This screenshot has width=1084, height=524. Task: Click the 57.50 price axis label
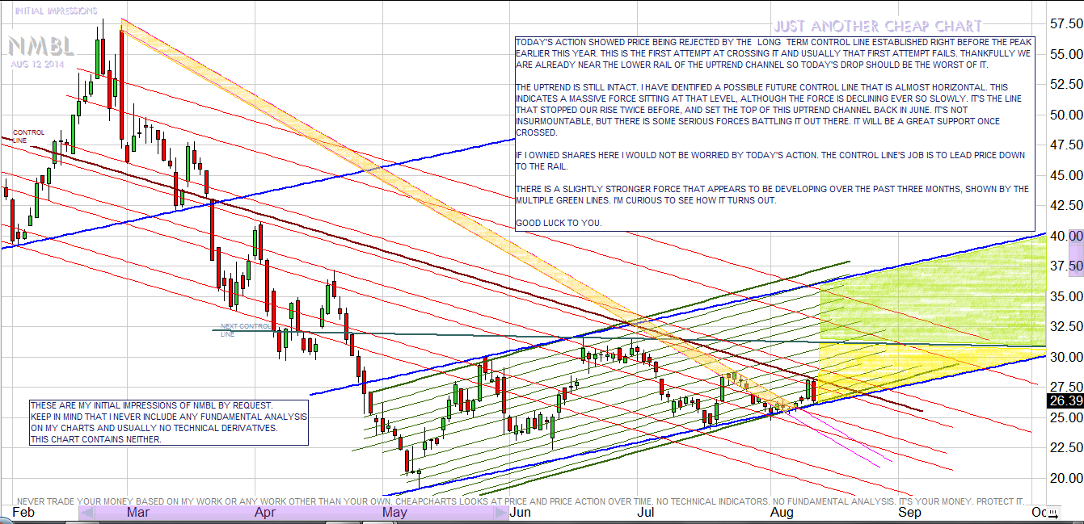1065,24
